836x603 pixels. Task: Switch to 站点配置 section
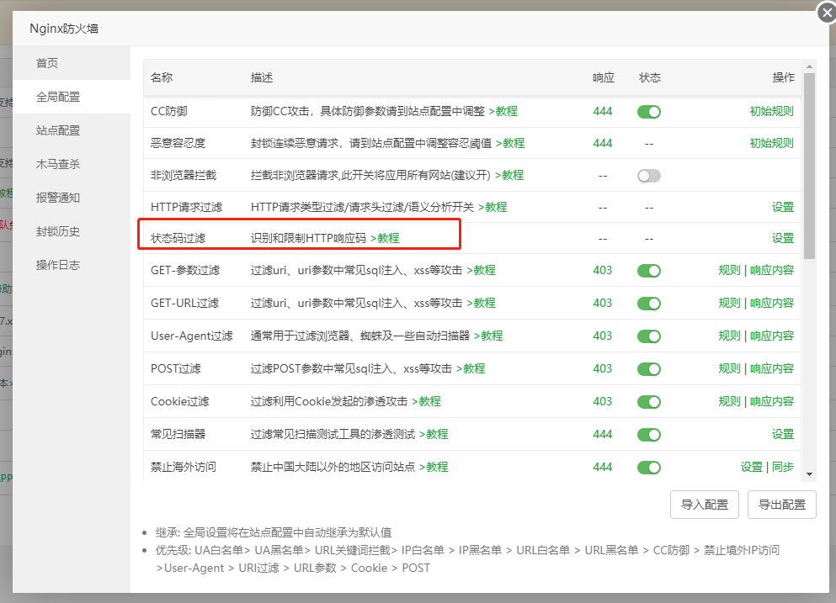pyautogui.click(x=72, y=130)
